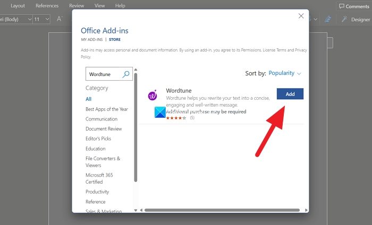
Task: Click the Wordtune star rating
Action: coord(176,118)
